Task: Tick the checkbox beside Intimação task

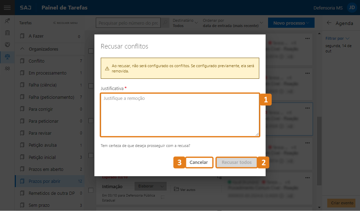Action: point(91,190)
